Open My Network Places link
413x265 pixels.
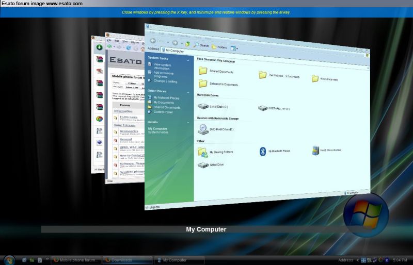point(166,97)
